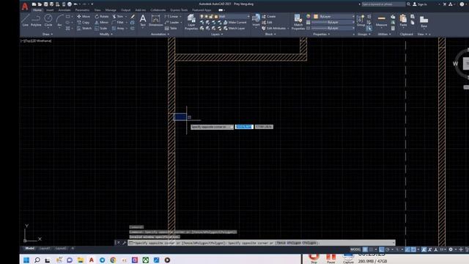Screen dimensions: 469x264
Task: Open File Explorer from taskbar
Action: coord(81,260)
